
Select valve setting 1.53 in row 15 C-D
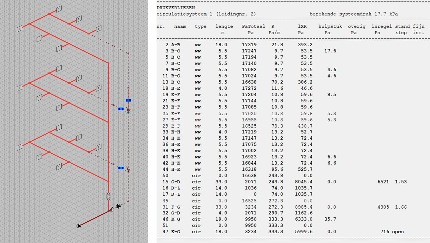pyautogui.click(x=401, y=182)
